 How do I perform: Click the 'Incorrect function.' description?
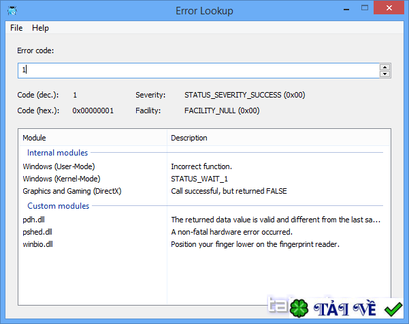point(201,166)
